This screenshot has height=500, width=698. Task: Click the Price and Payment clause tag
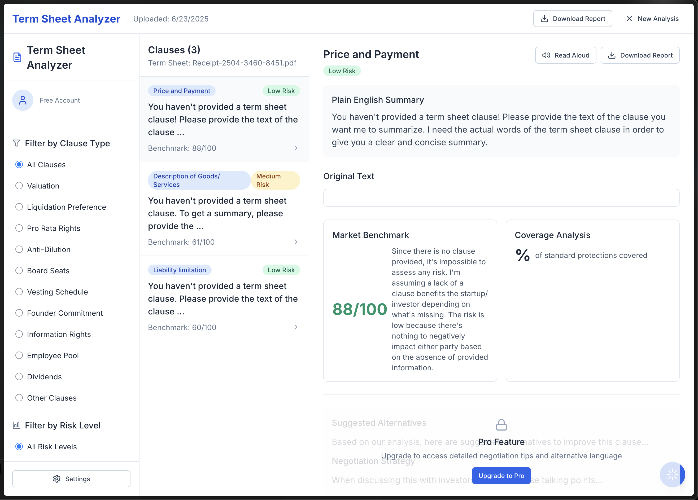click(182, 91)
